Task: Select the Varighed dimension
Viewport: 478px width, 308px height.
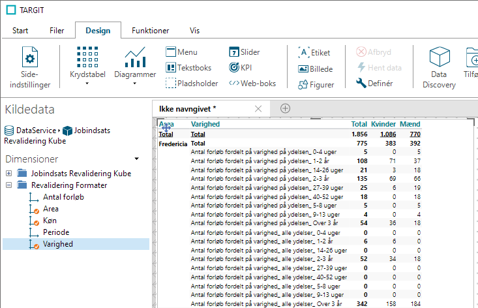Action: [76, 244]
